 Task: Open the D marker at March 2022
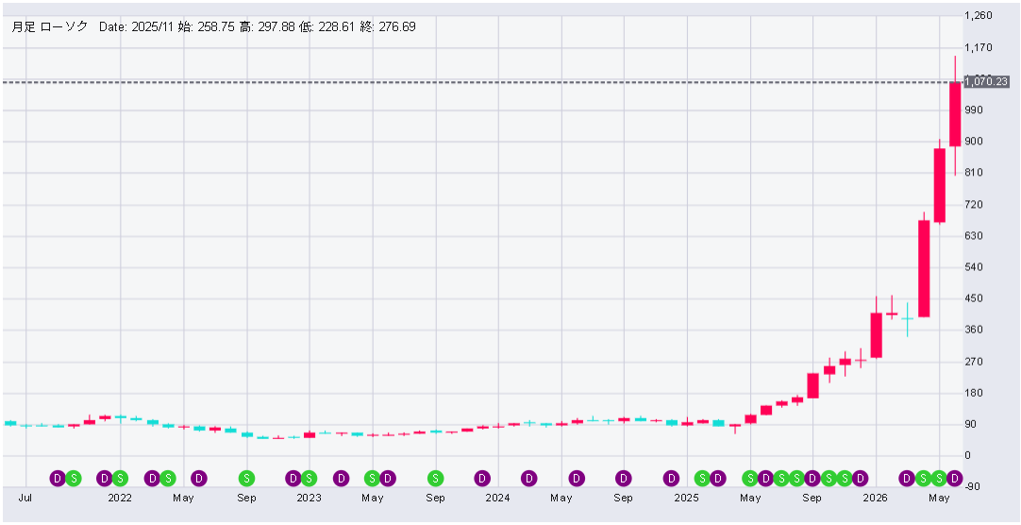(x=152, y=479)
